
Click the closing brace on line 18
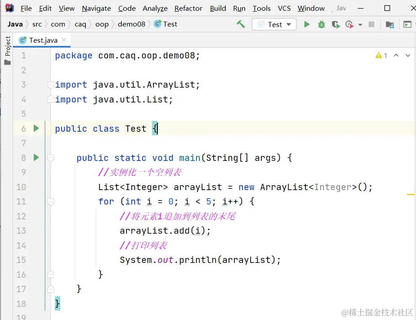click(x=57, y=303)
